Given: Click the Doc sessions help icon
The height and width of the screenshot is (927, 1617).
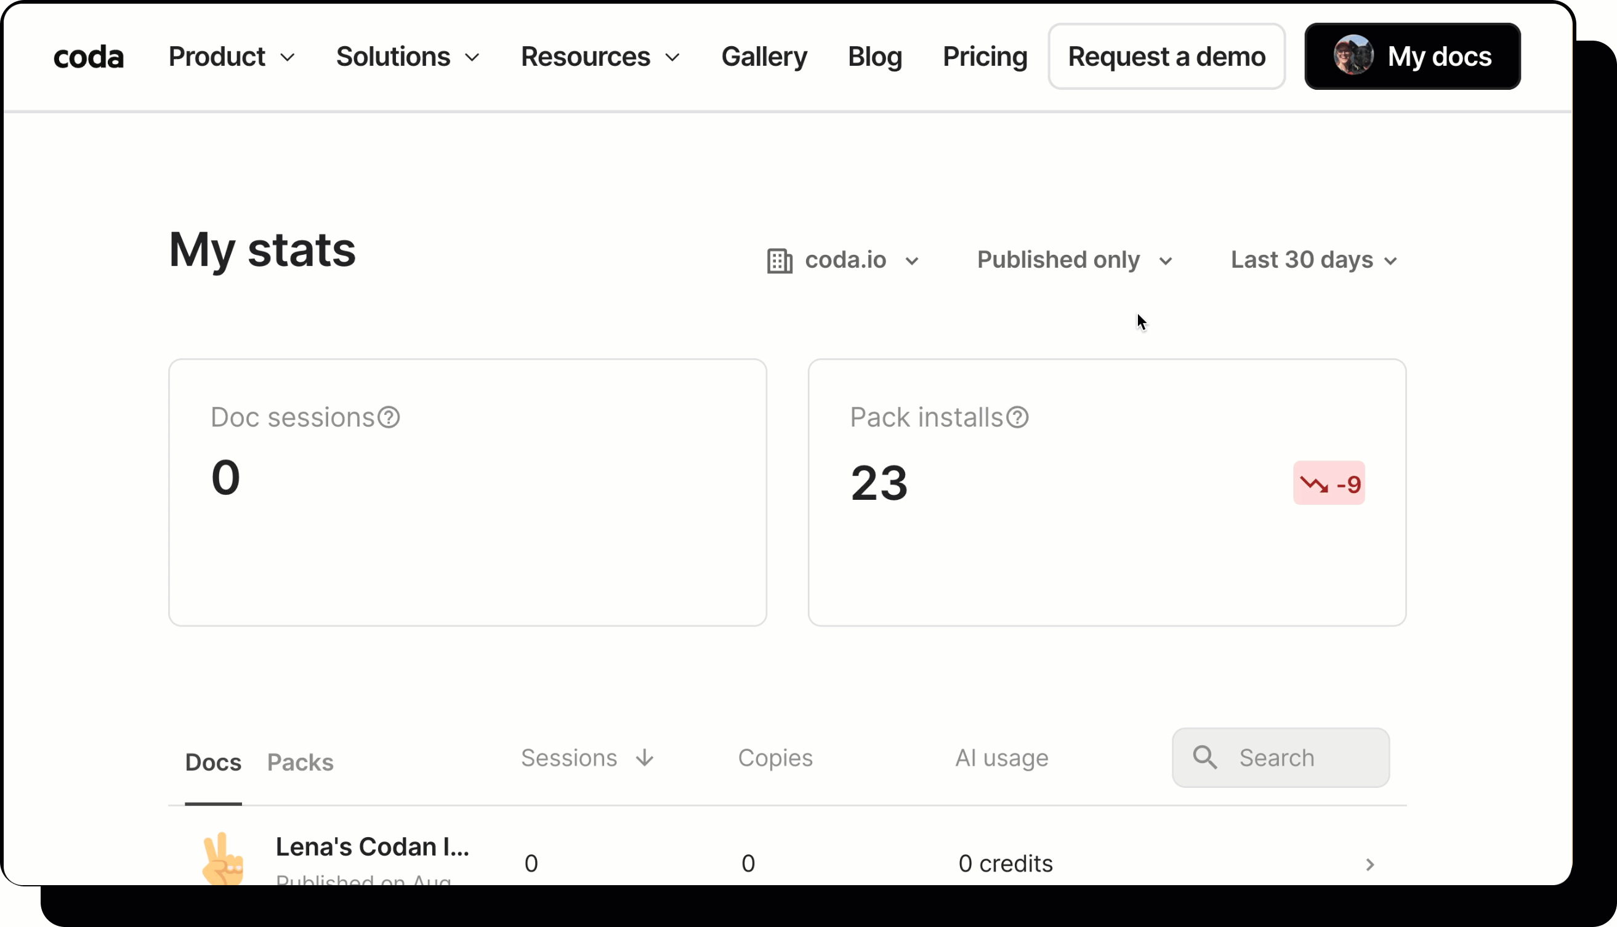Looking at the screenshot, I should [389, 418].
